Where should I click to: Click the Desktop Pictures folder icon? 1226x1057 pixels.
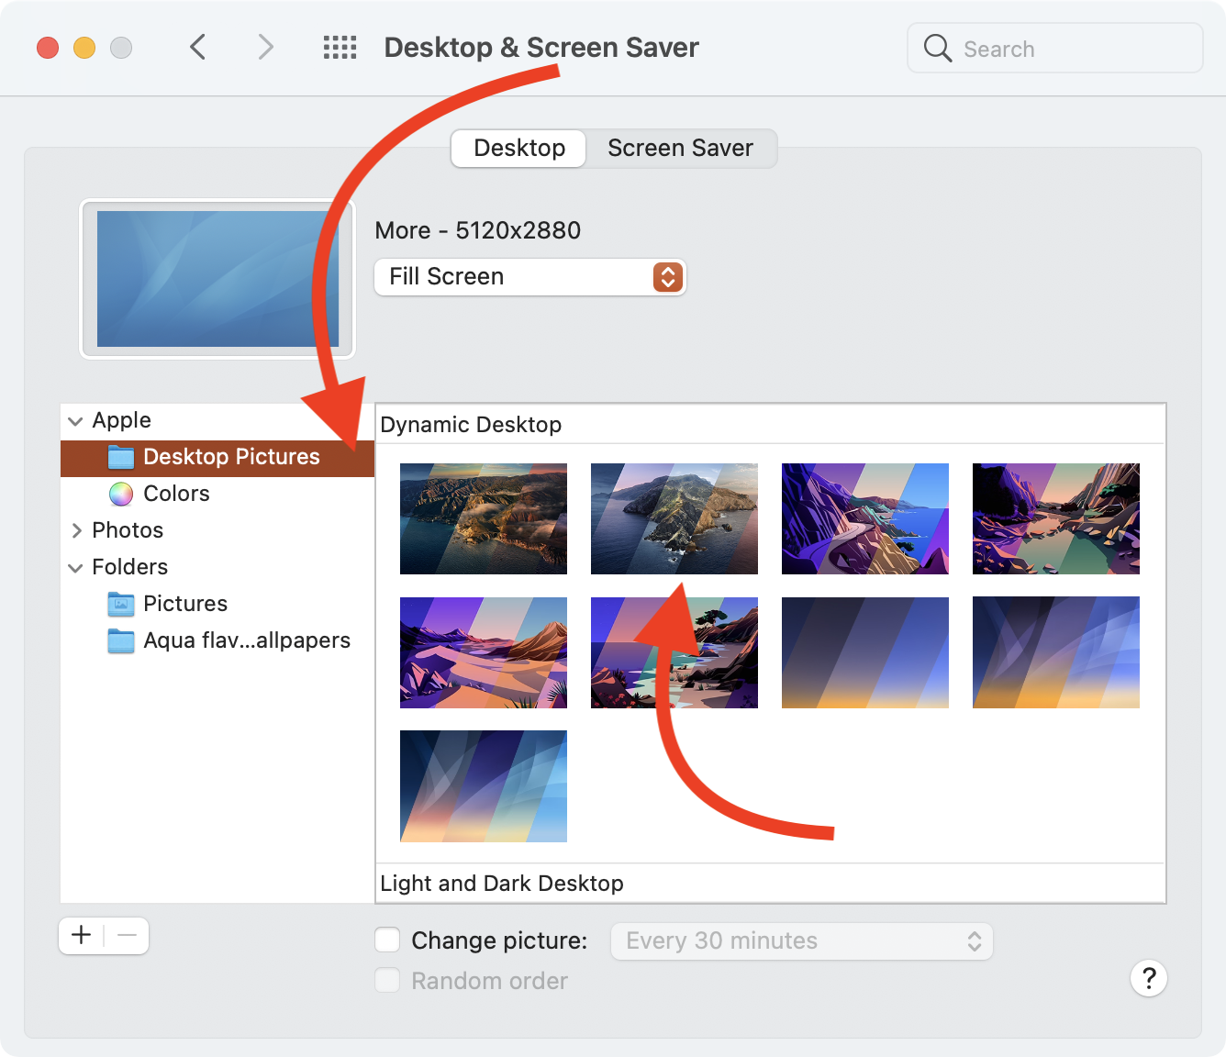click(121, 457)
